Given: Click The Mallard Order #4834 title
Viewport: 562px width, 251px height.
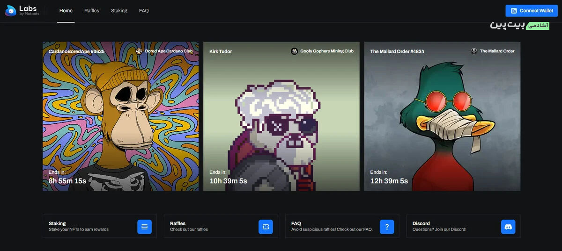Looking at the screenshot, I should coord(397,51).
